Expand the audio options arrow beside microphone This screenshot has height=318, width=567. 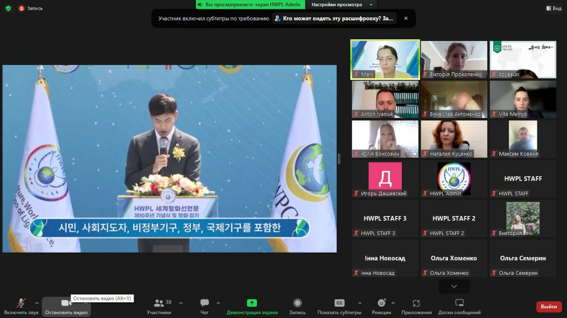[37, 303]
